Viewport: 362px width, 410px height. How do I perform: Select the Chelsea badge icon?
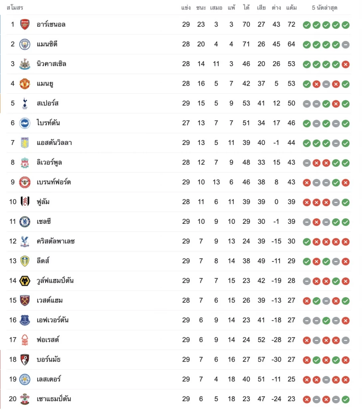point(25,221)
